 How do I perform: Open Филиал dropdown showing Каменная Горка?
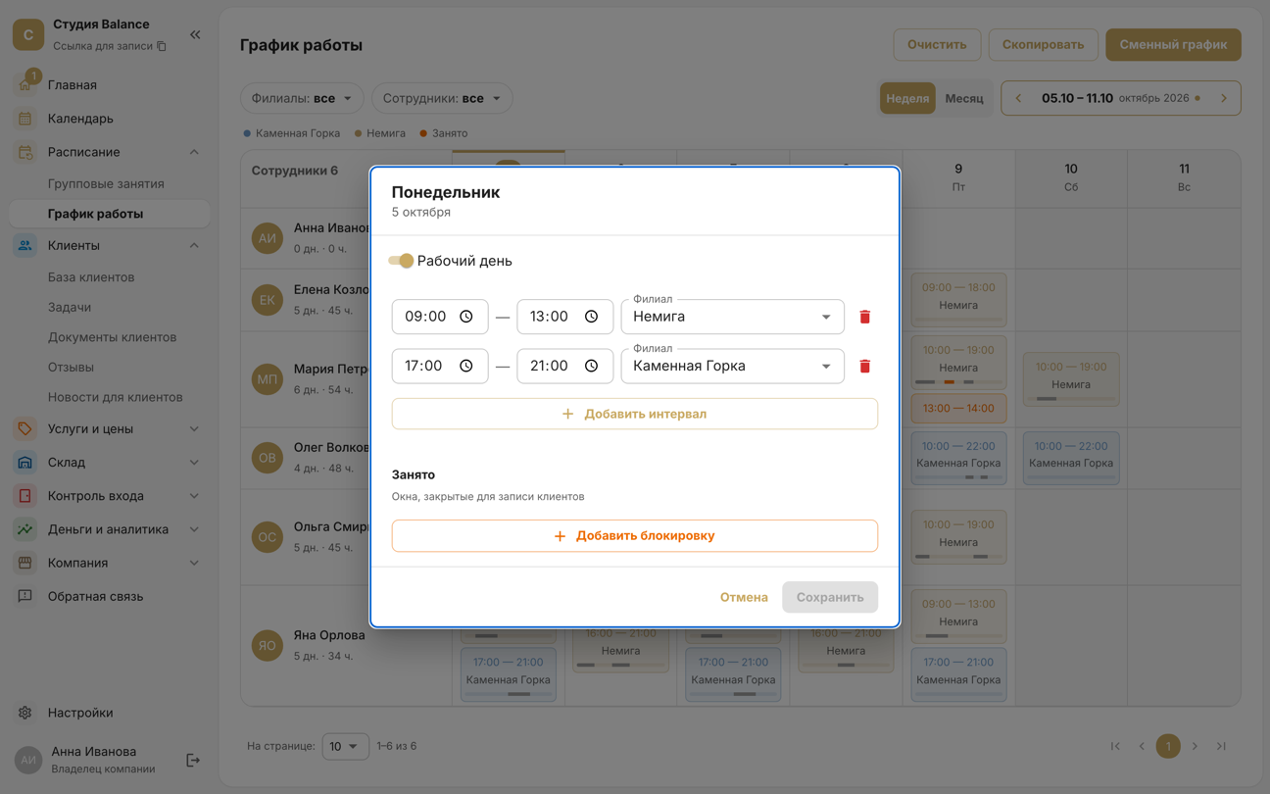click(x=733, y=367)
